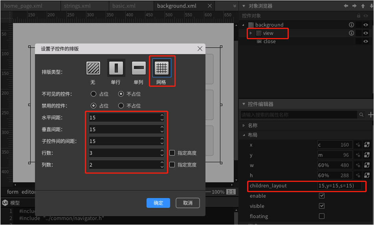
Task: Select 占位 for 禁用的控件
Action: [x=94, y=106]
